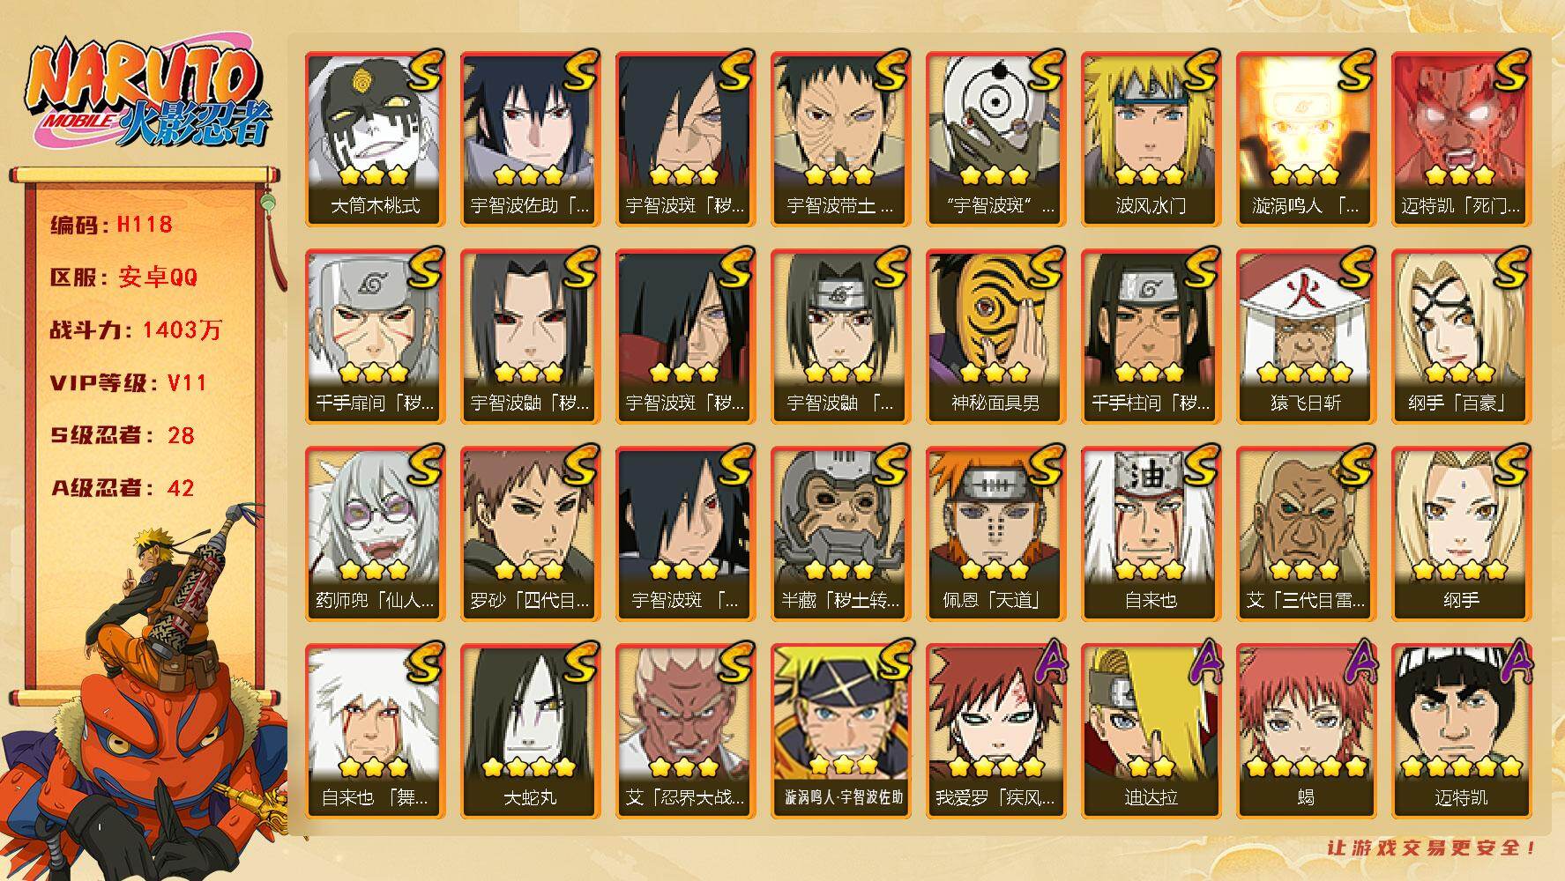1565x881 pixels.
Task: Open the 猿飞日斩 Hokage card
Action: pyautogui.click(x=1306, y=336)
